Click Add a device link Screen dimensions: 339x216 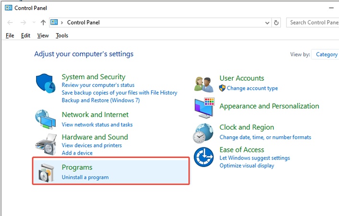(77, 153)
